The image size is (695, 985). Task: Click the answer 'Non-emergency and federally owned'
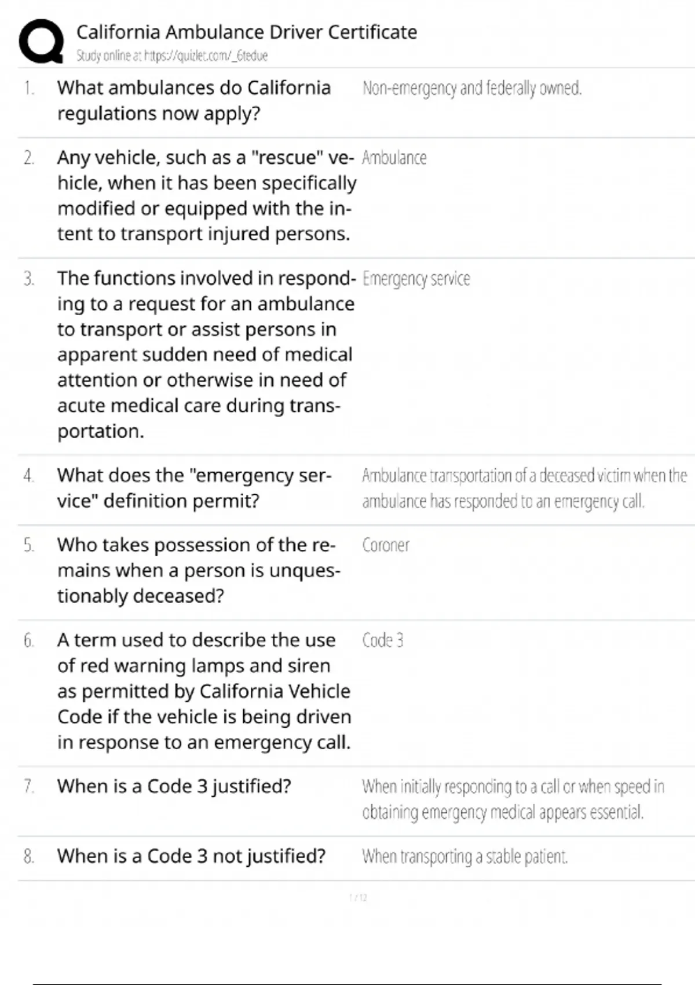coord(471,88)
